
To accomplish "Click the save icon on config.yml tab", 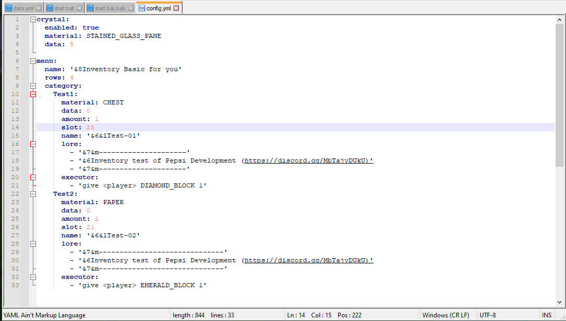I will [141, 8].
